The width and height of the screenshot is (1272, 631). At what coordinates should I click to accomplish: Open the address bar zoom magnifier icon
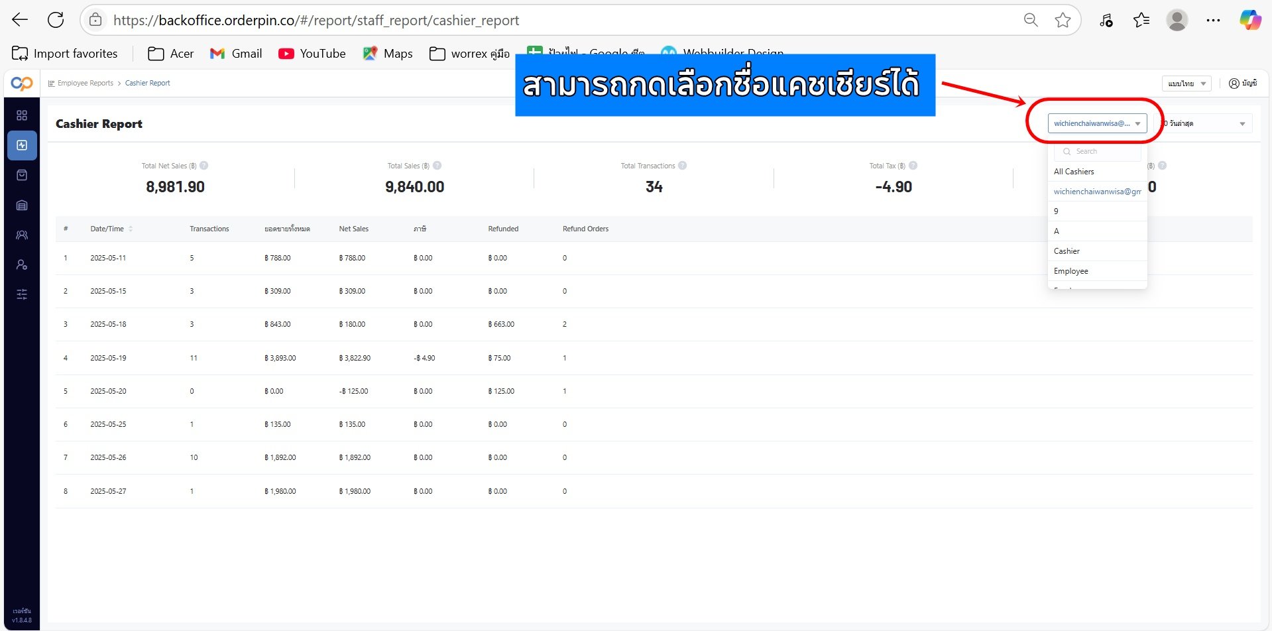(x=1031, y=20)
